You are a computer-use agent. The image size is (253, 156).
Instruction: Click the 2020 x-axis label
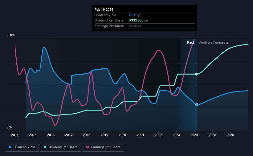click(122, 135)
